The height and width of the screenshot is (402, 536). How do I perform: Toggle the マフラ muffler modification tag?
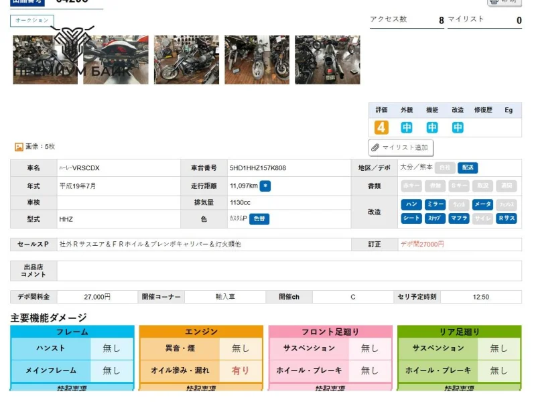click(x=459, y=218)
